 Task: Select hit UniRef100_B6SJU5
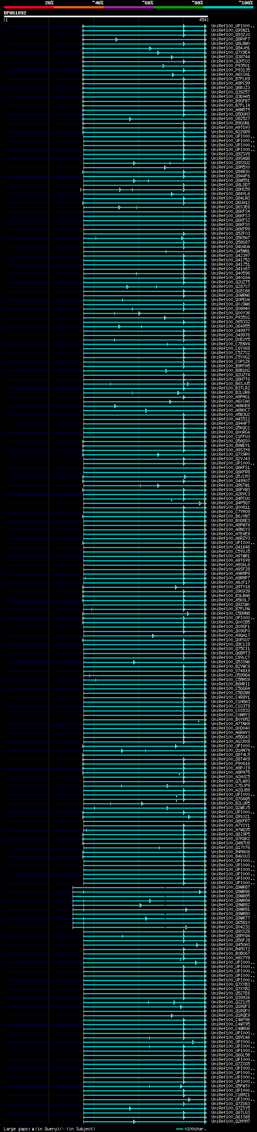pos(230,383)
